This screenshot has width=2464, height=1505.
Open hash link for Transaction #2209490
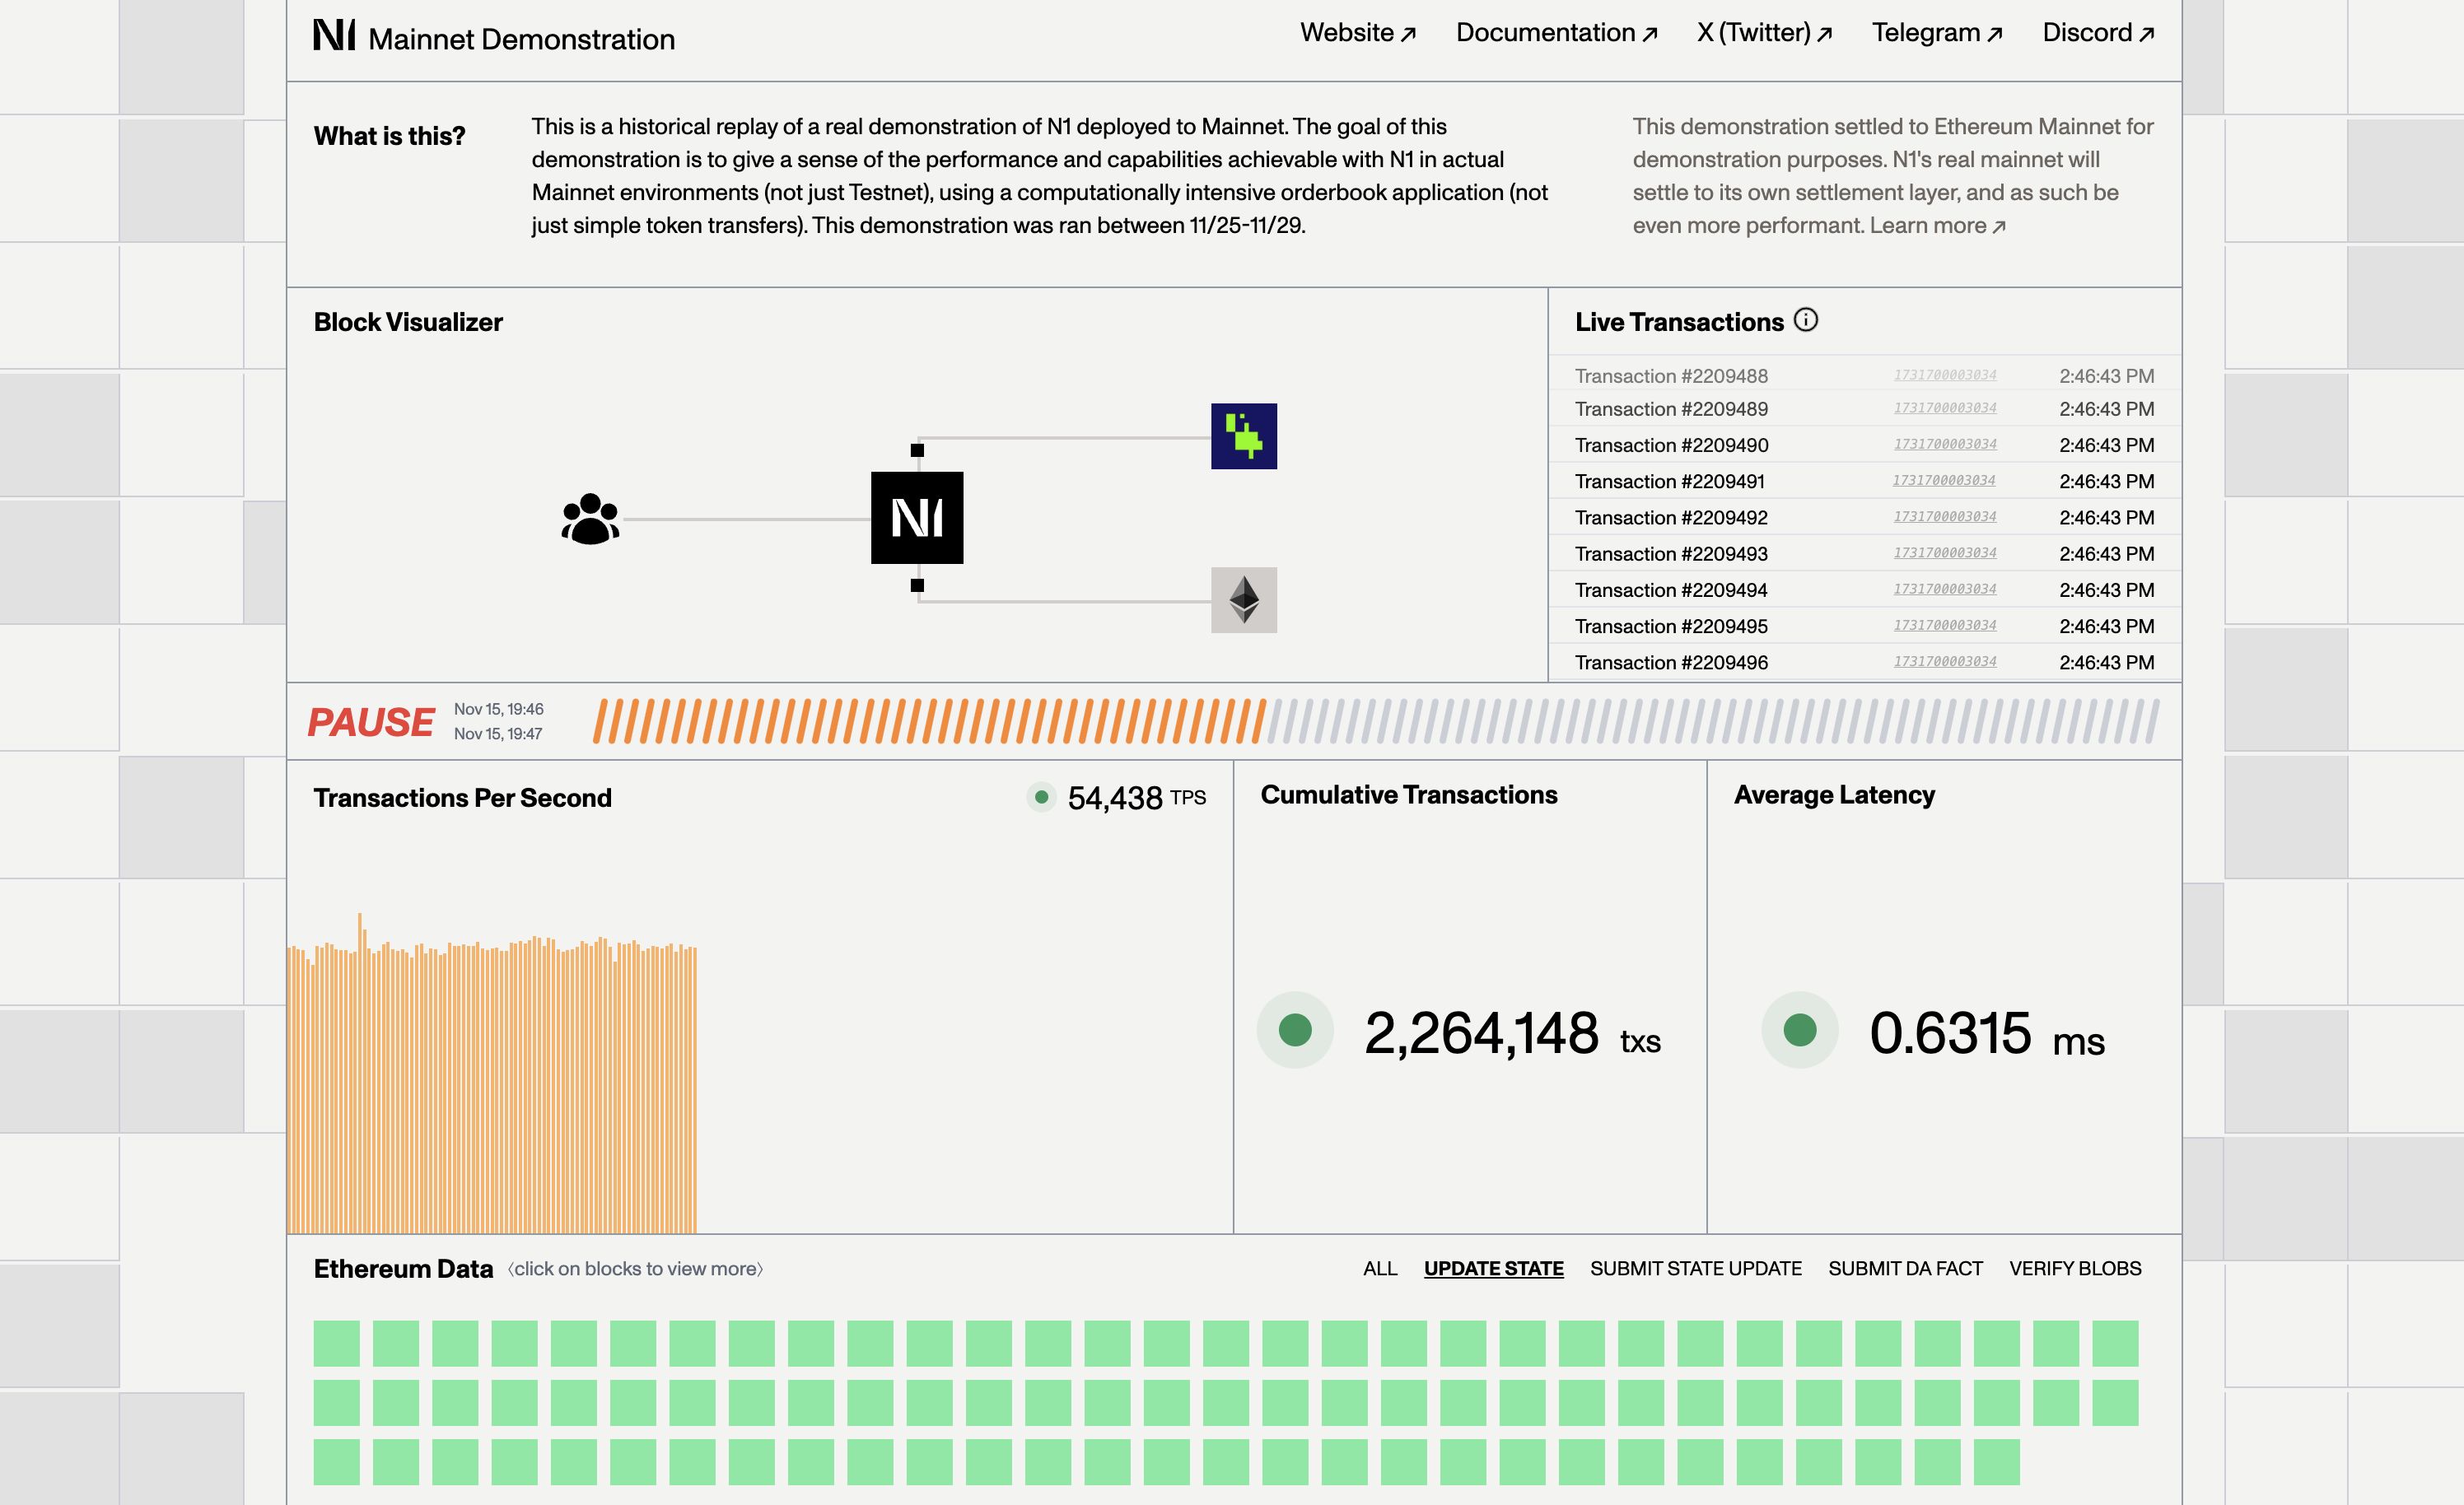[1945, 444]
